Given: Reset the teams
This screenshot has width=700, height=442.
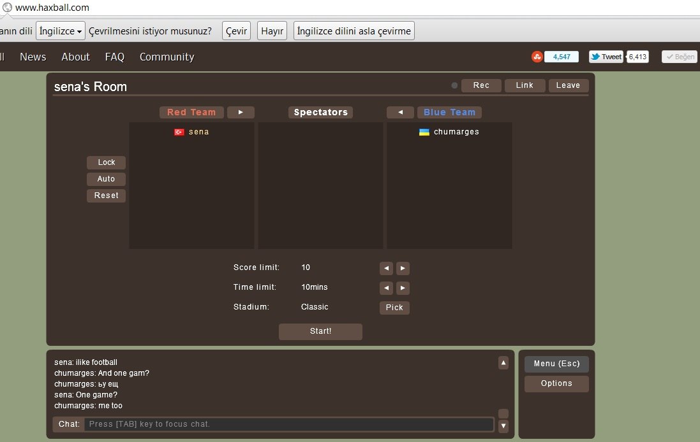Looking at the screenshot, I should click(x=107, y=196).
